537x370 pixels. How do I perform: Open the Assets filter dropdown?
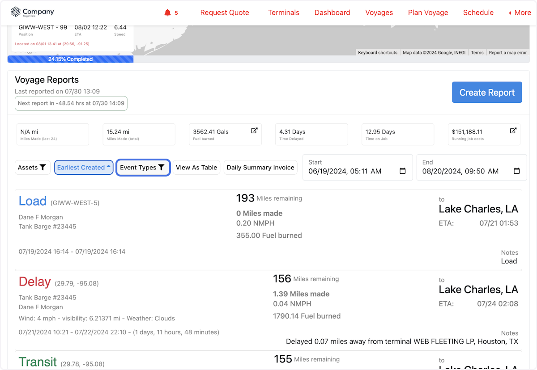tap(32, 167)
